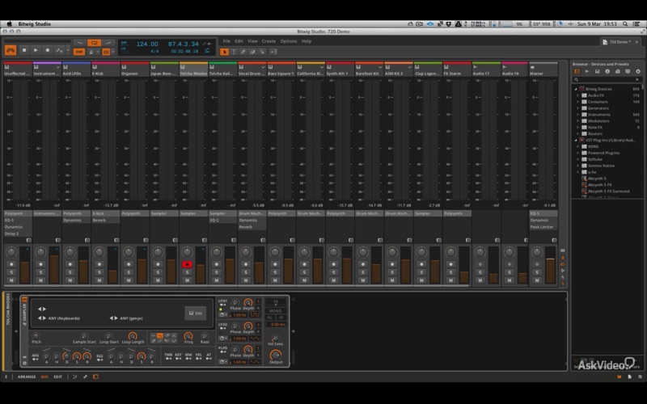Open the View menu
The height and width of the screenshot is (404, 647).
click(x=252, y=41)
